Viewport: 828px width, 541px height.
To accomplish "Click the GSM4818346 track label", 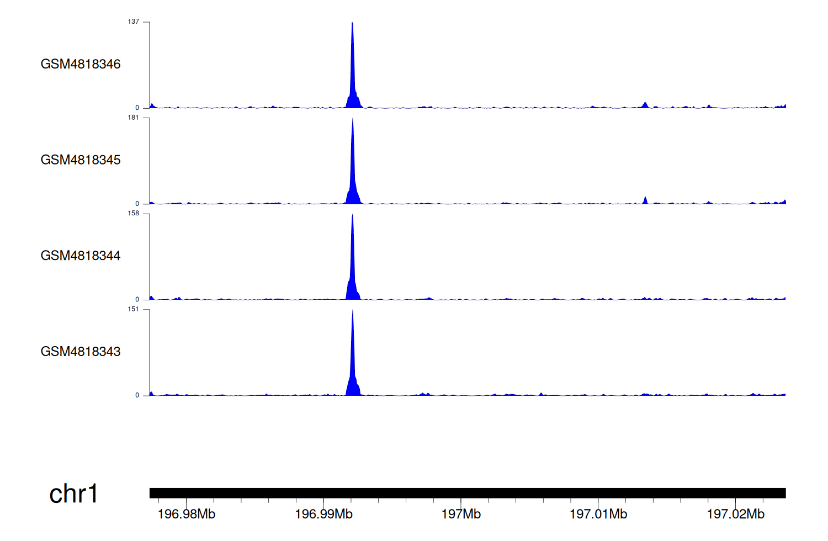I will click(81, 64).
